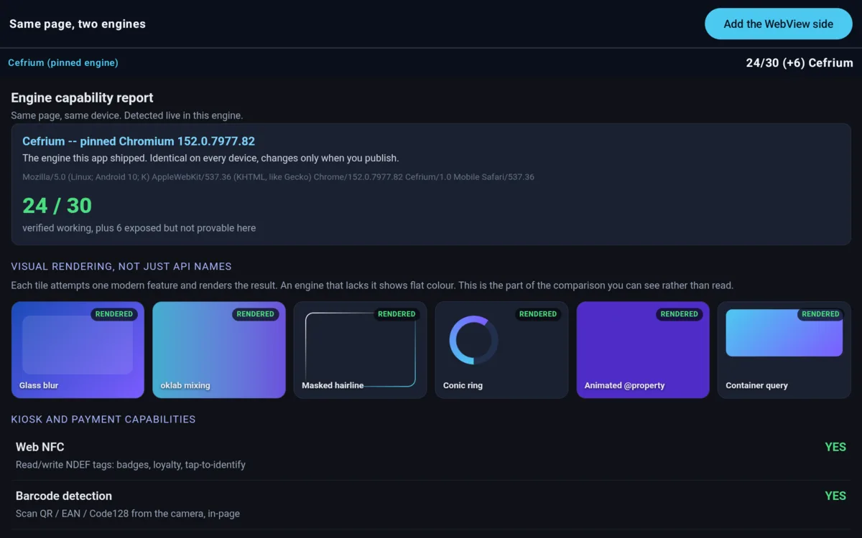This screenshot has width=862, height=538.
Task: Click the RENDERED badge on Container query
Action: (x=820, y=314)
